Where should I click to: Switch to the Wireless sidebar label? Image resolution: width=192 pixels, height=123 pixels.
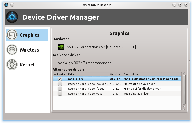29,50
